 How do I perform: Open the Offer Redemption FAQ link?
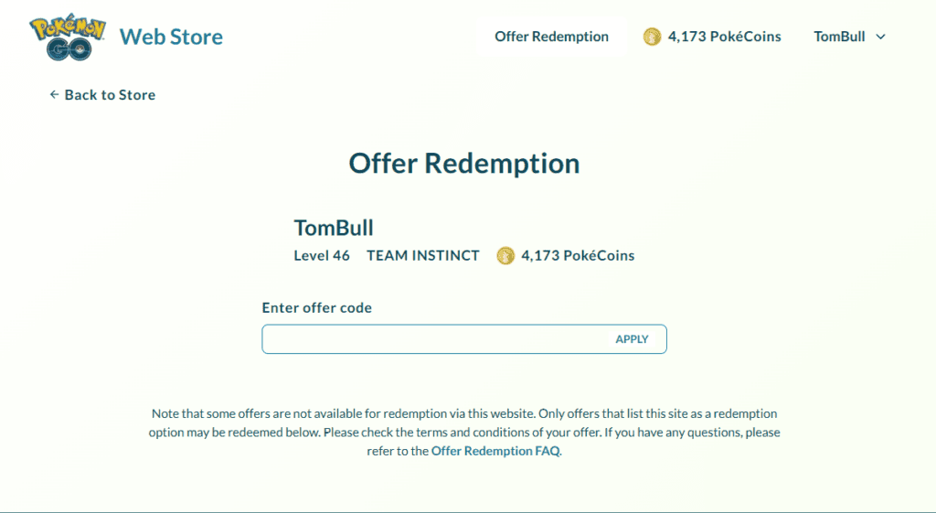tap(495, 451)
